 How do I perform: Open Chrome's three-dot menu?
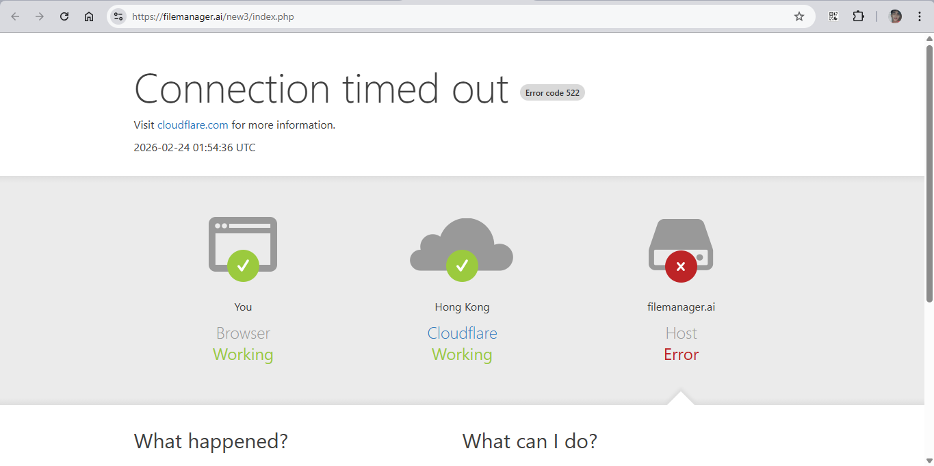point(919,16)
